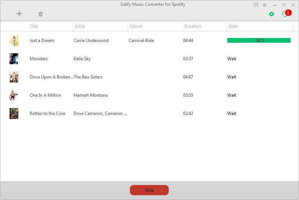Click the duration 03:37
Viewport: 299px width, 200px height.
pos(188,59)
